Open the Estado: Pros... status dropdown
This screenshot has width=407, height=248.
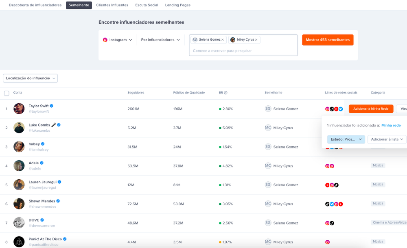coord(346,139)
